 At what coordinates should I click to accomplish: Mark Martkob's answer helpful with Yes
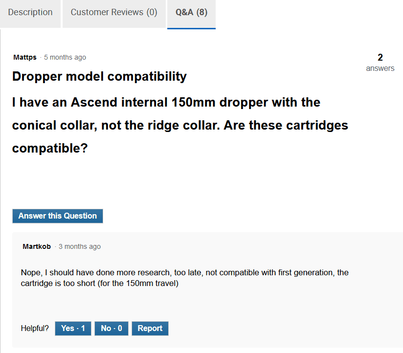click(73, 329)
